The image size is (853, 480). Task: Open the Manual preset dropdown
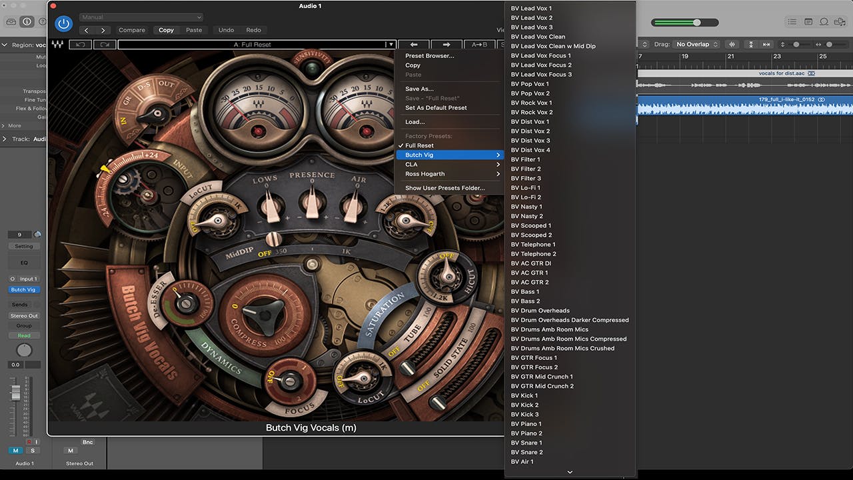coord(141,17)
